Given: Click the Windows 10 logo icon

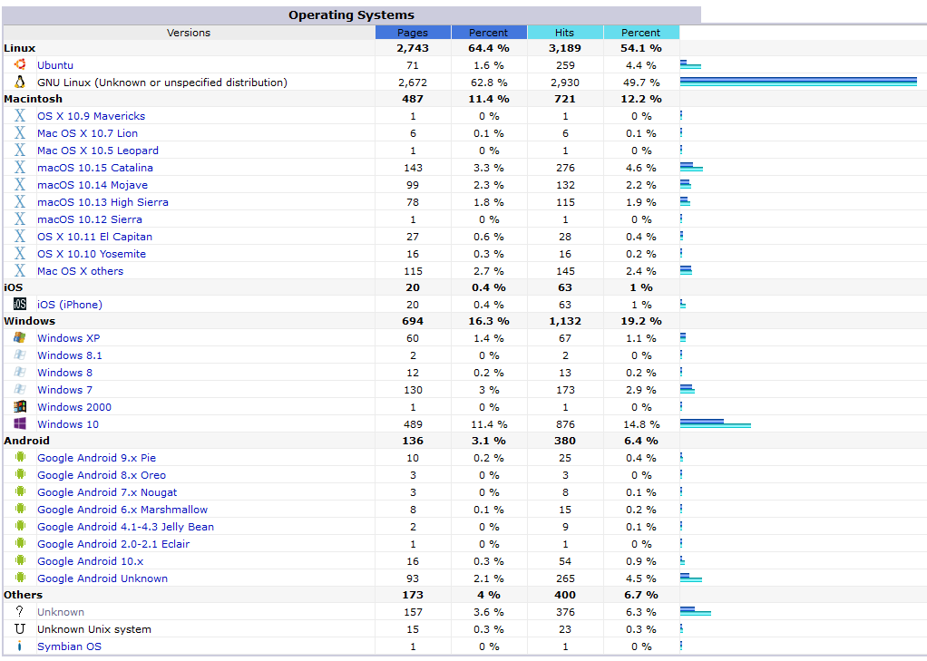Looking at the screenshot, I should tap(20, 424).
